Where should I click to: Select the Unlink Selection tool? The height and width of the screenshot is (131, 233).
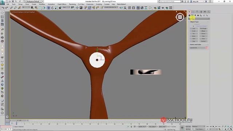coord(15,8)
